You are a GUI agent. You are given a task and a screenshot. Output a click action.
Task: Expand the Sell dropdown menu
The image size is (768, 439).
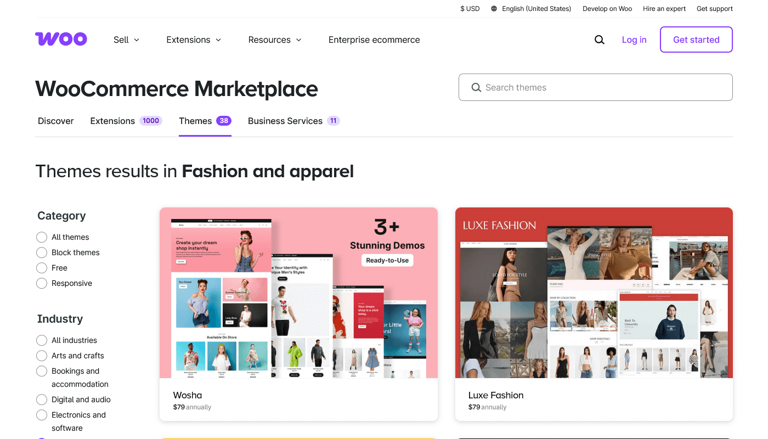coord(127,40)
